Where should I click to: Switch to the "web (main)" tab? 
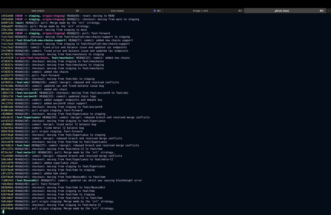click(x=38, y=11)
